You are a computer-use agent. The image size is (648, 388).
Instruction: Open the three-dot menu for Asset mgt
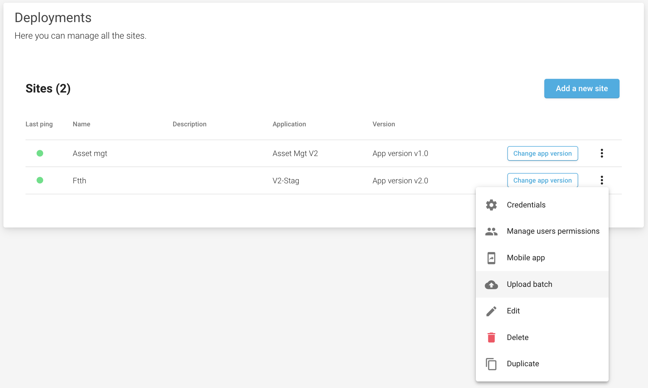pos(602,153)
